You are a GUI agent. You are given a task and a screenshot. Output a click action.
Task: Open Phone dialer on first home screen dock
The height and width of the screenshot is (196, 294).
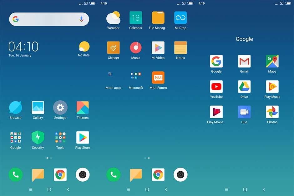[x=15, y=174]
